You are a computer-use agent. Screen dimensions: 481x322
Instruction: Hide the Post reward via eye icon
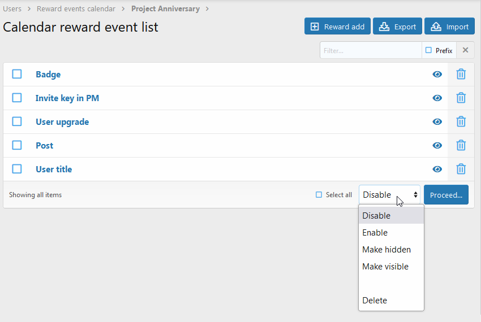click(437, 146)
